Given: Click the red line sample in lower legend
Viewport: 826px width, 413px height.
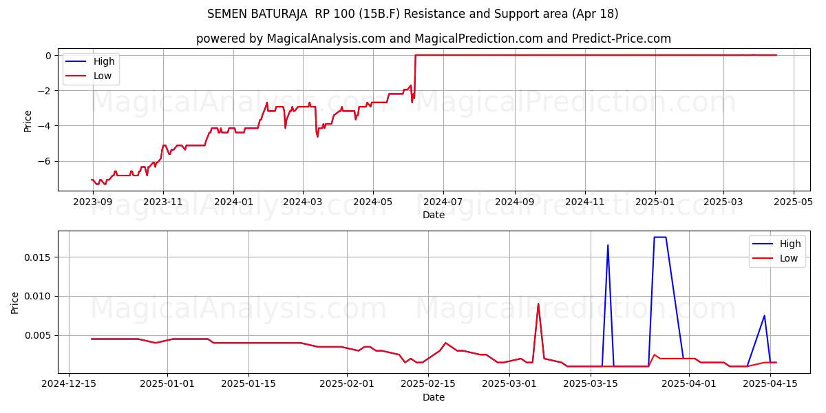Looking at the screenshot, I should (764, 259).
